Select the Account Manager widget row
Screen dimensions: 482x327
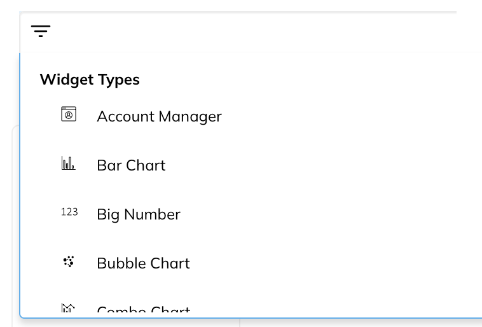point(251,116)
